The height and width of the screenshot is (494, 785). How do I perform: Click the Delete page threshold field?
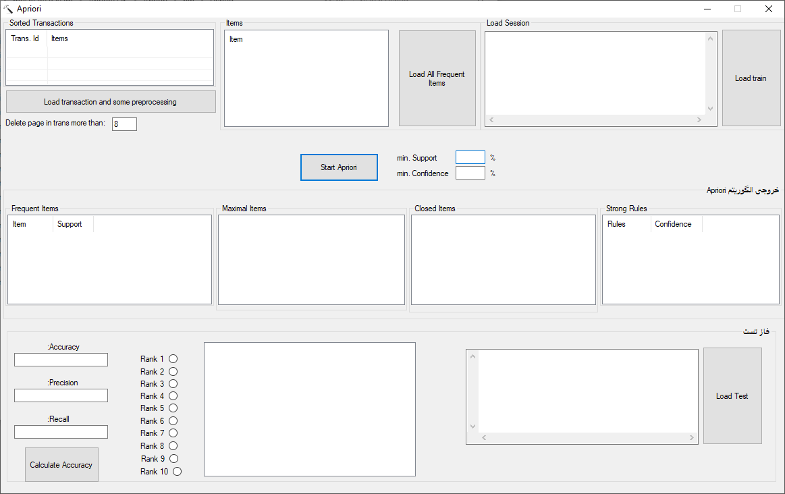coord(124,124)
